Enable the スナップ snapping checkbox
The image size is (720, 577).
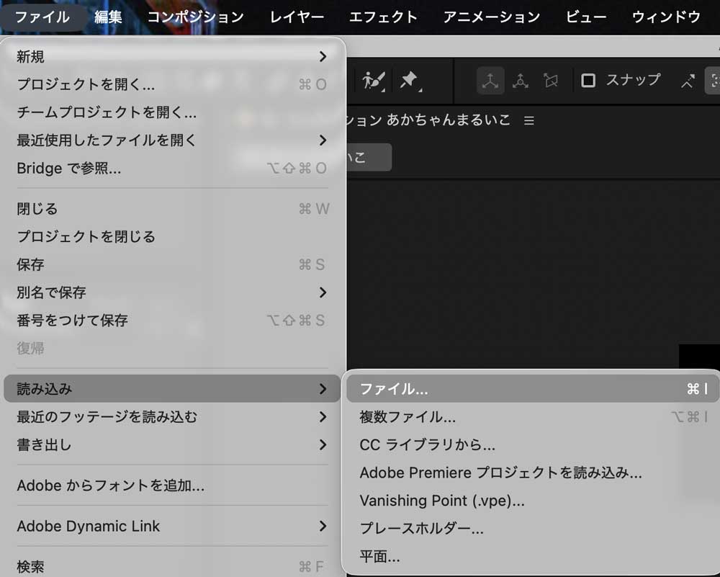[x=588, y=81]
